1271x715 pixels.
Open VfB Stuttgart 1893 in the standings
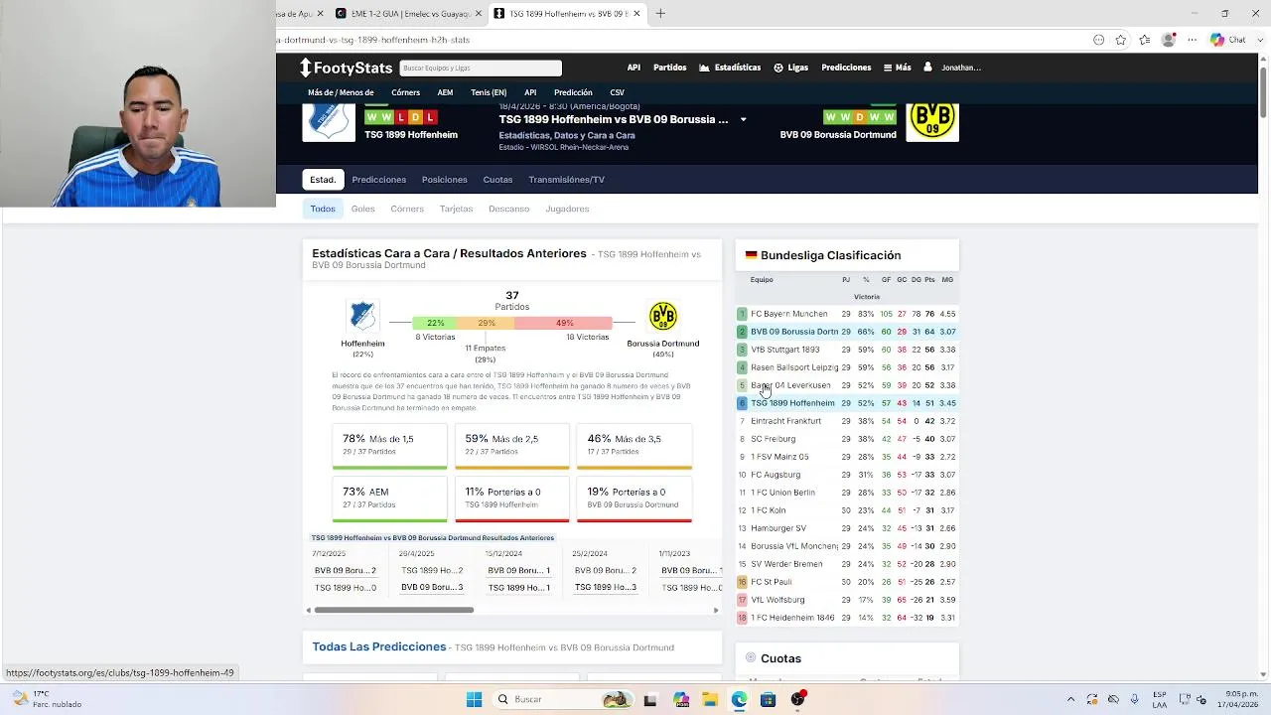tap(784, 350)
